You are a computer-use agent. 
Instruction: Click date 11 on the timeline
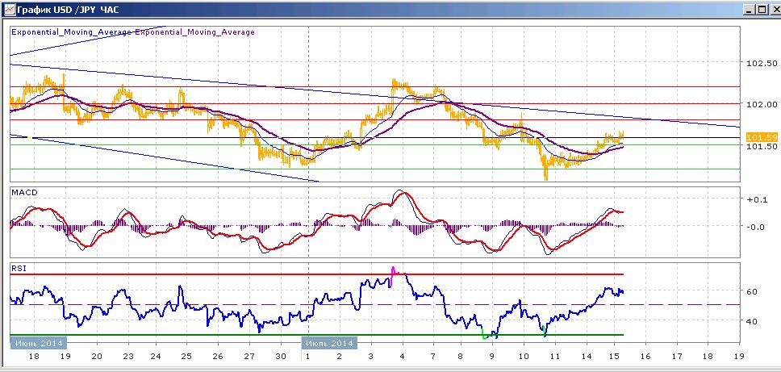tap(553, 357)
